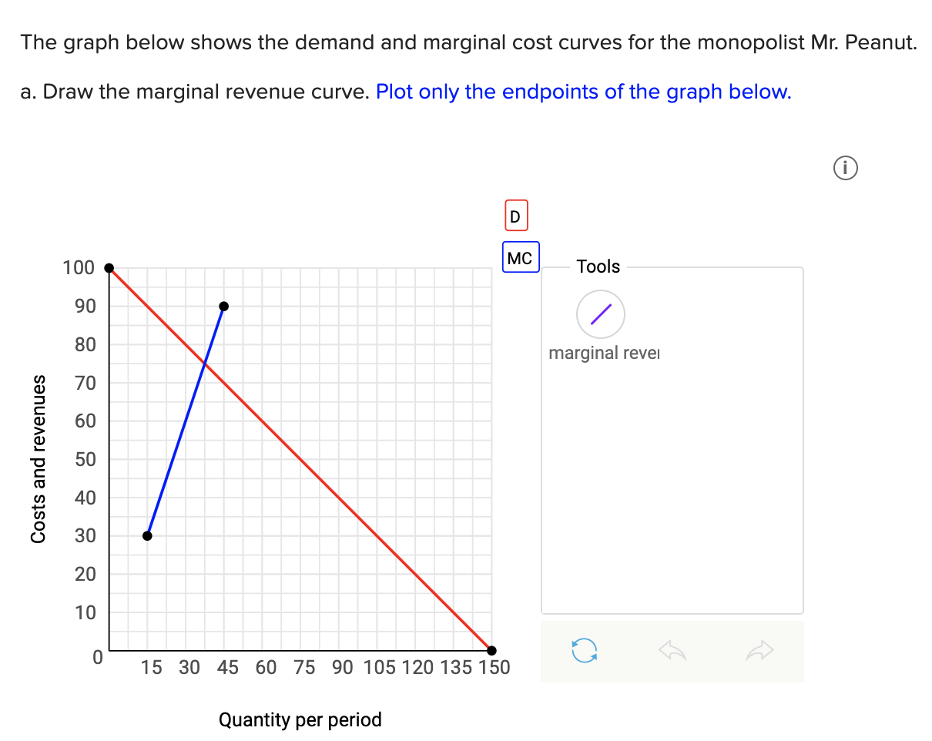Click the undo arrow icon
932x741 pixels.
point(672,651)
